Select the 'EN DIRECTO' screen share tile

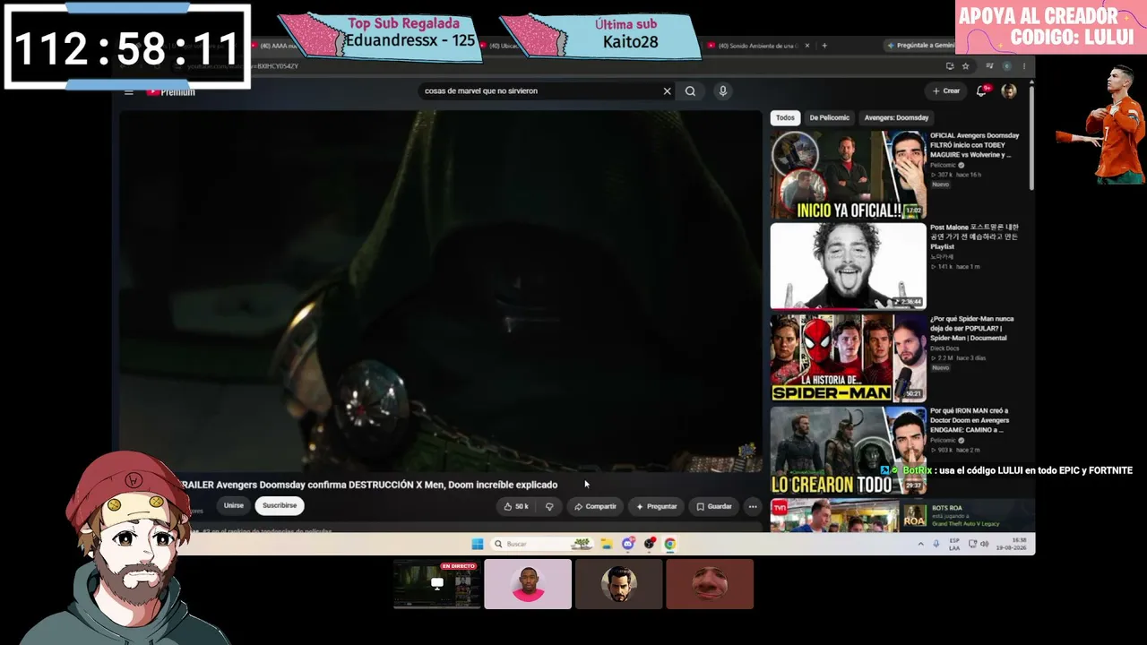tap(437, 584)
